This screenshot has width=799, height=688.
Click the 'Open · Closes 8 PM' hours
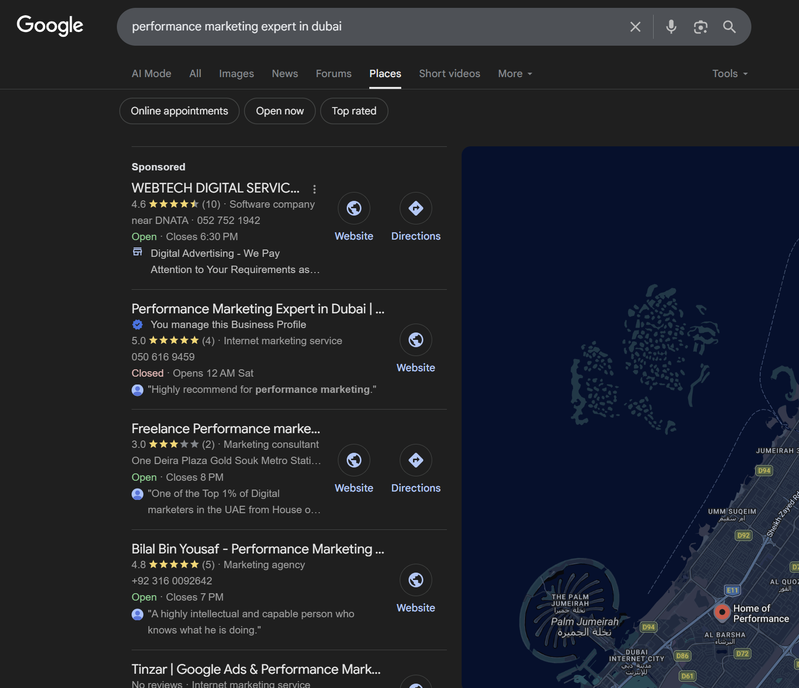pyautogui.click(x=177, y=477)
